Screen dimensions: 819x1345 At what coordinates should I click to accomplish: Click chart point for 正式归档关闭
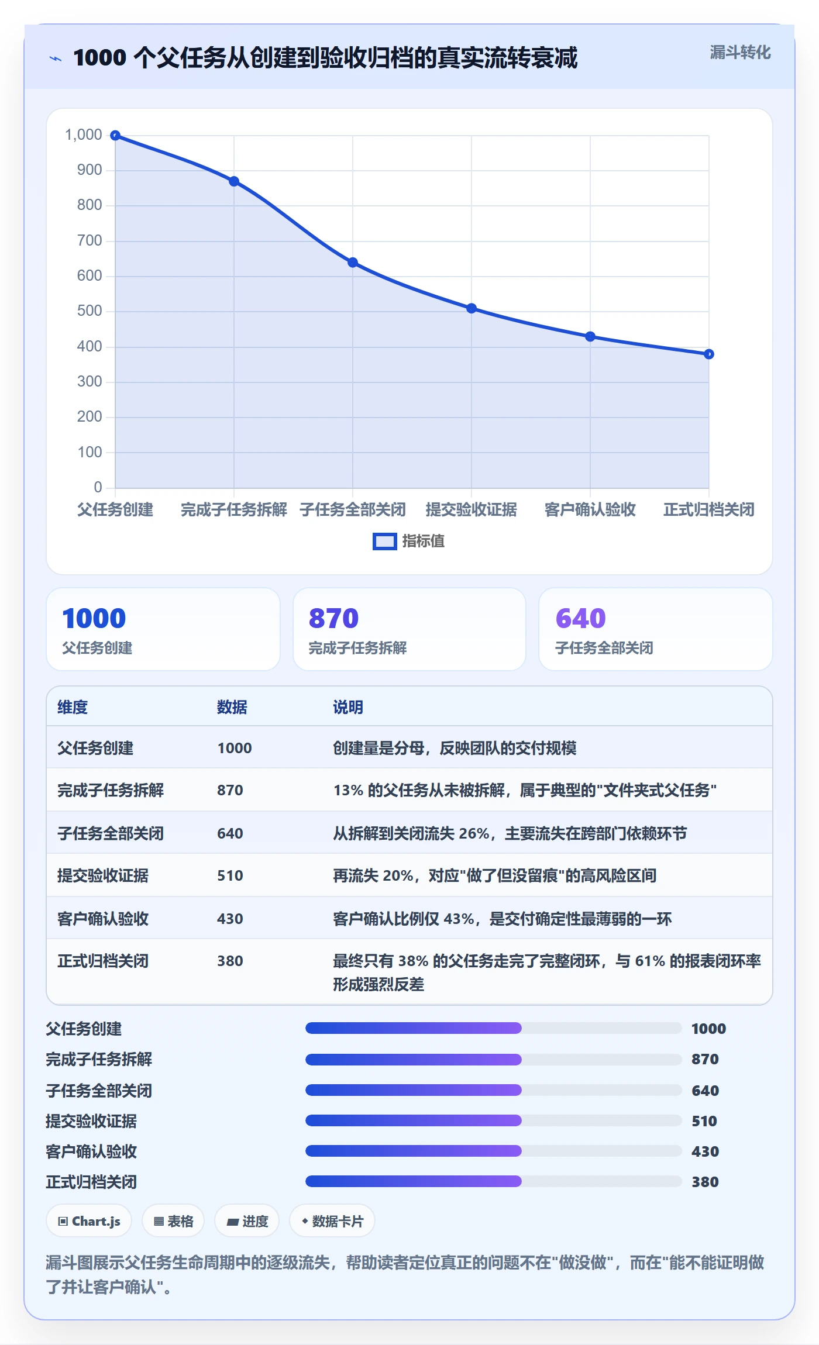point(709,354)
